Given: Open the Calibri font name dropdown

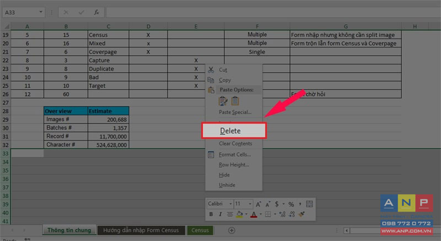Looking at the screenshot, I should pos(230,204).
